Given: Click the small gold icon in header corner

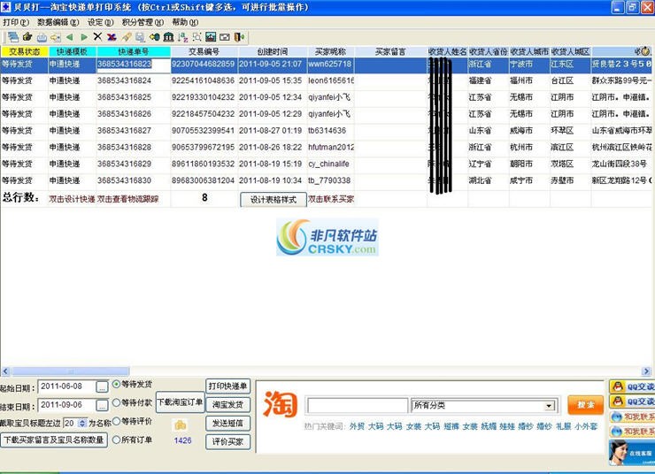Looking at the screenshot, I should (645, 51).
